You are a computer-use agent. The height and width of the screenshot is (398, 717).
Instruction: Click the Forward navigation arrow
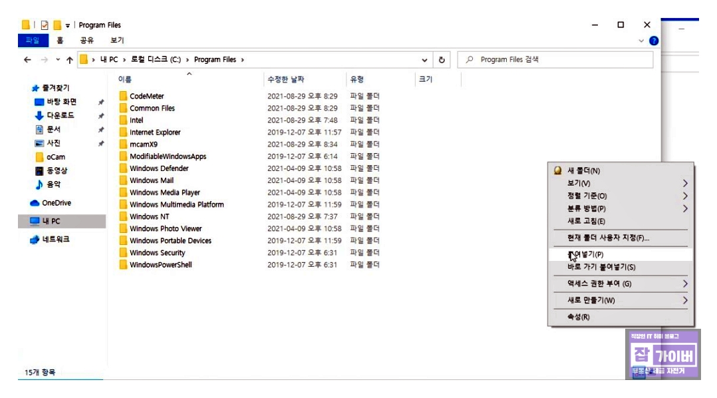click(x=44, y=59)
